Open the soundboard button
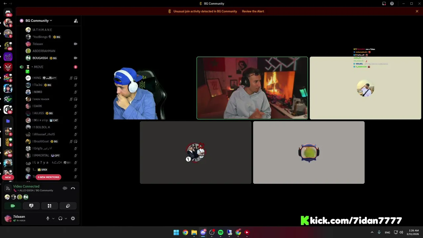This screenshot has width=423, height=238. click(x=68, y=206)
